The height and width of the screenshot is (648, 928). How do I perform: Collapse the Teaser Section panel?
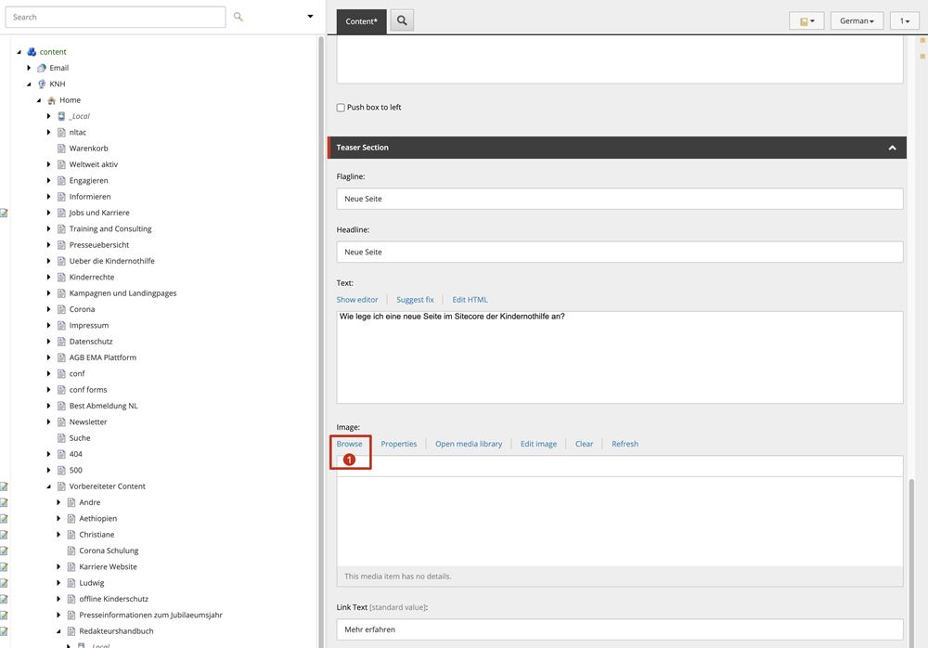point(892,148)
